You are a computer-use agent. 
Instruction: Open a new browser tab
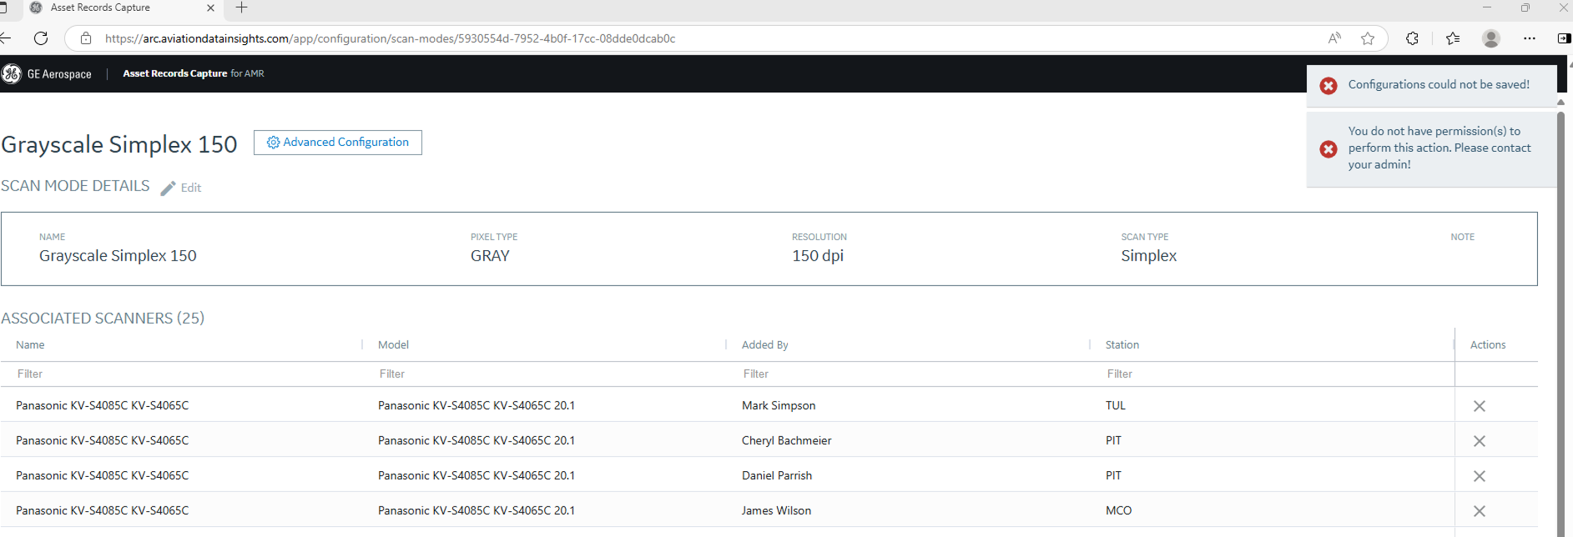[x=242, y=8]
